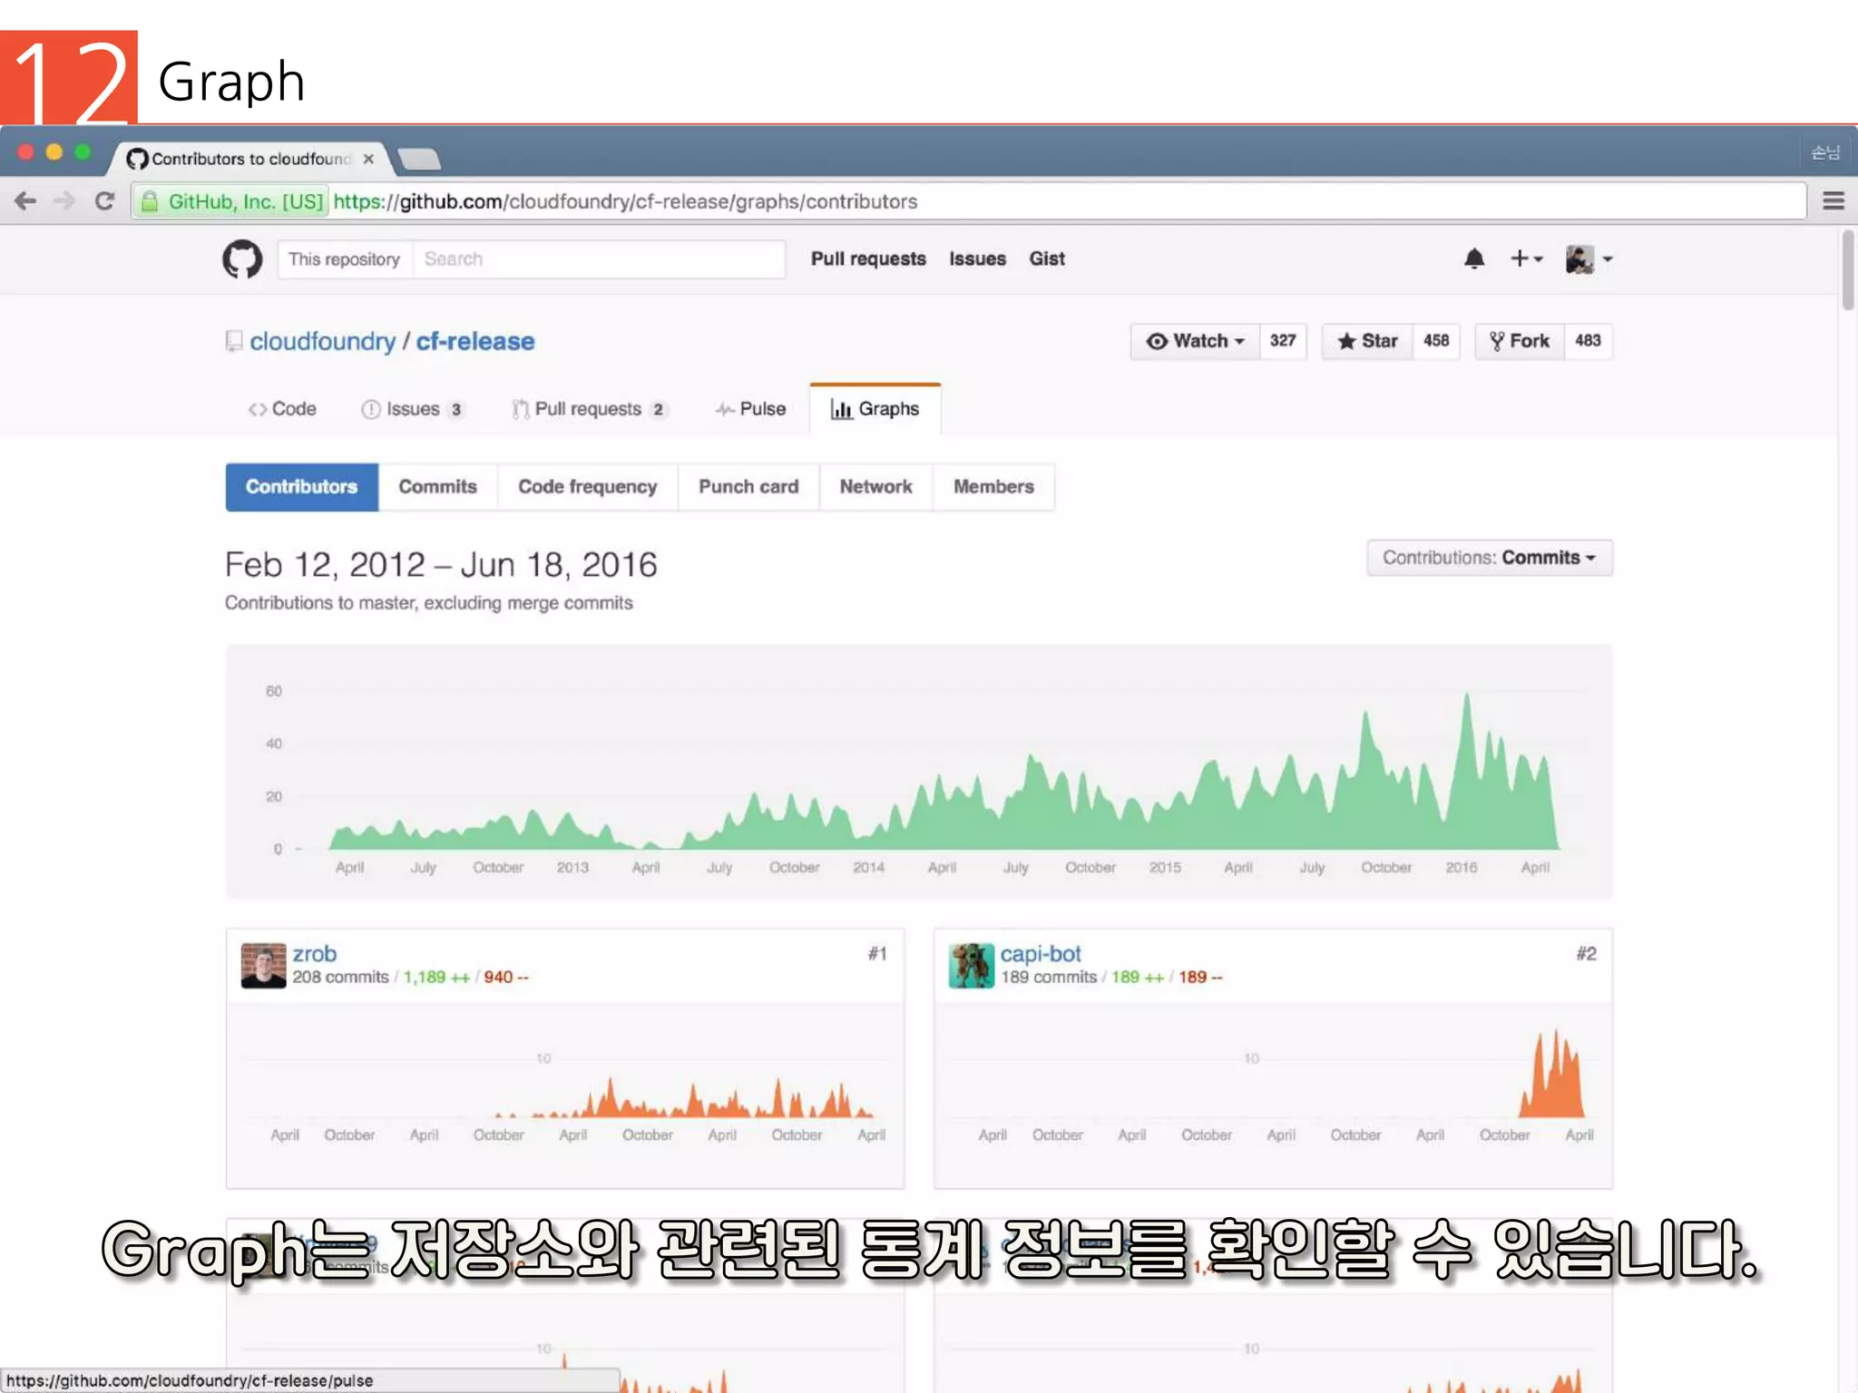This screenshot has width=1858, height=1393.
Task: Fork the cf-release repository
Action: pos(1520,341)
